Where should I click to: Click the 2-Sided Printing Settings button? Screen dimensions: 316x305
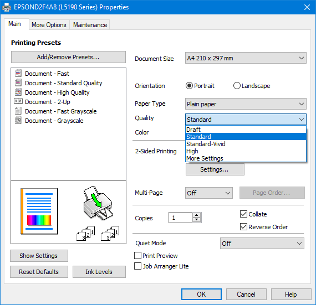pos(215,169)
